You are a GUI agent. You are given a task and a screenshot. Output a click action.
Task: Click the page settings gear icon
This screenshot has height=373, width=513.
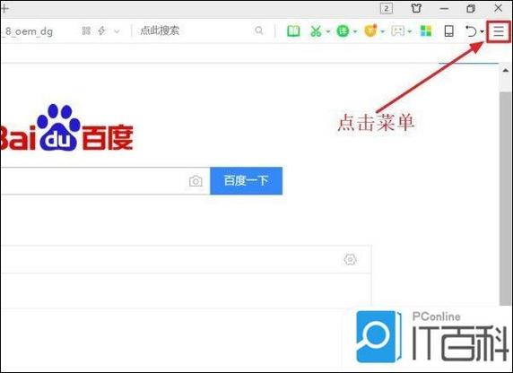[x=350, y=259]
